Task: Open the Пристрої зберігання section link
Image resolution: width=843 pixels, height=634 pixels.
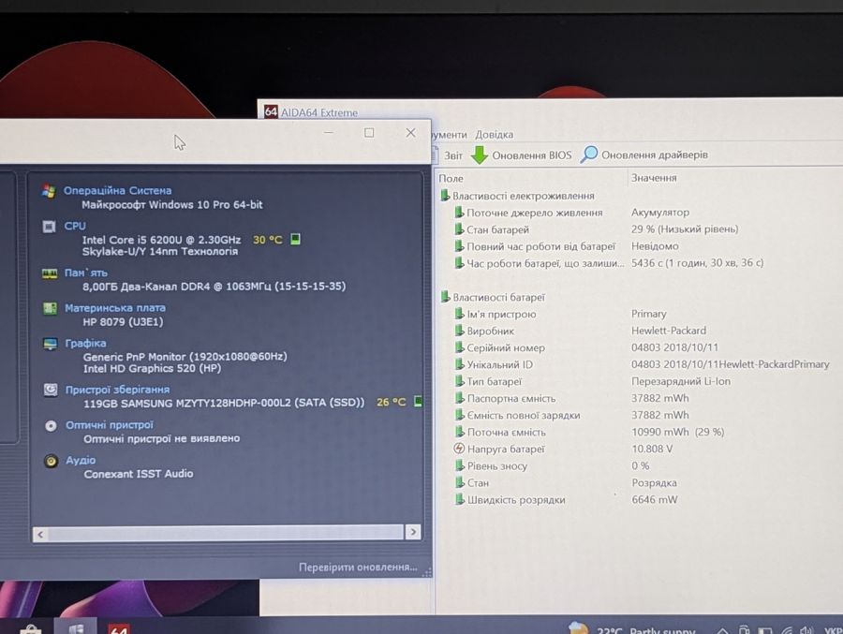Action: pyautogui.click(x=117, y=390)
